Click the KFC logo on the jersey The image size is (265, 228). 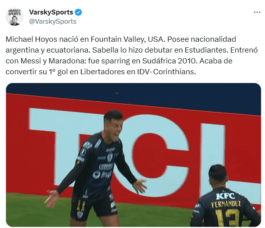(225, 196)
